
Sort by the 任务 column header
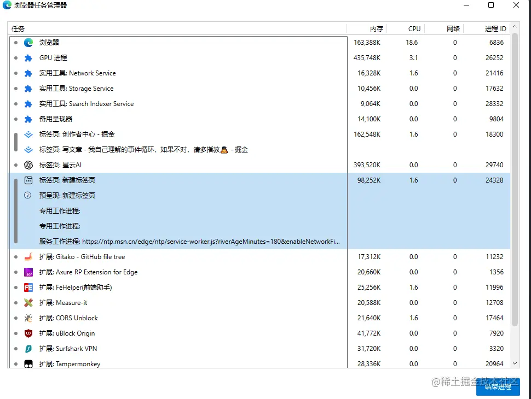[177, 29]
